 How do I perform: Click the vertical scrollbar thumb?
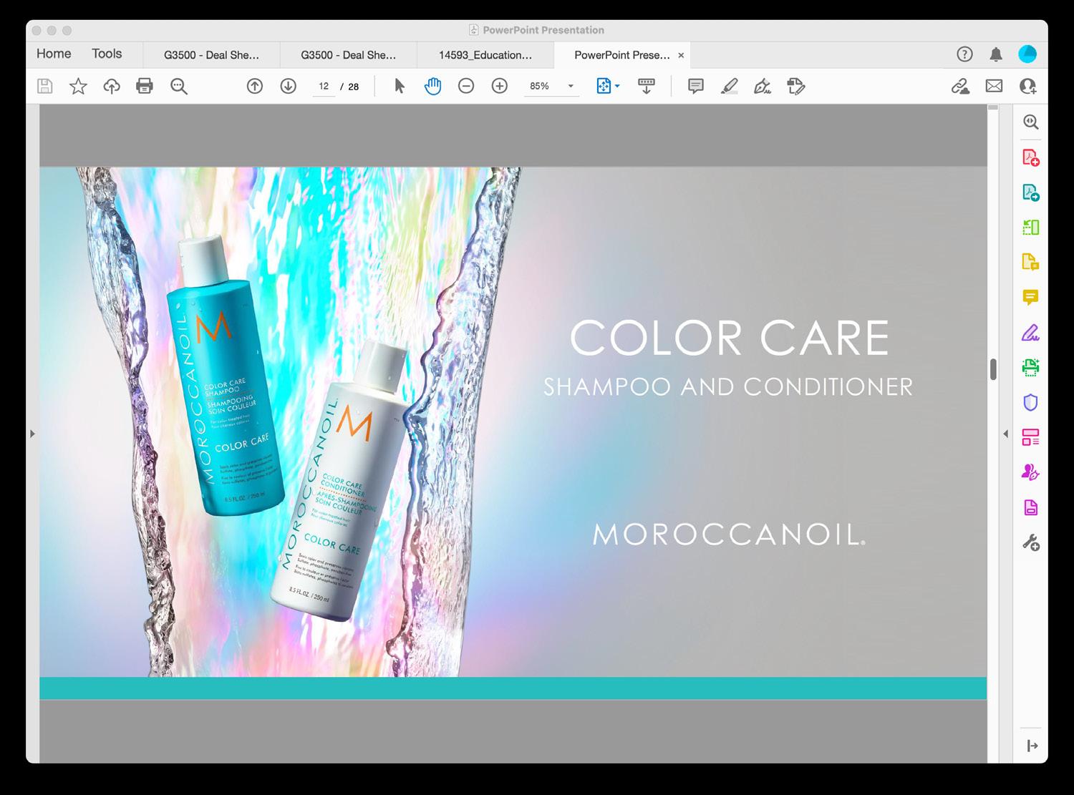pyautogui.click(x=993, y=370)
